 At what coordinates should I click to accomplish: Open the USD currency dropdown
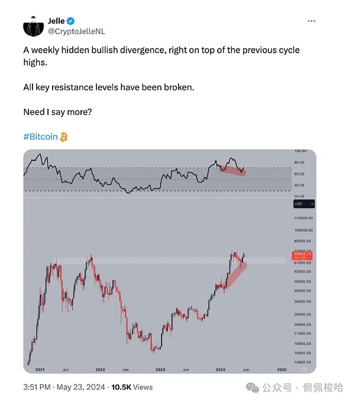pyautogui.click(x=304, y=203)
